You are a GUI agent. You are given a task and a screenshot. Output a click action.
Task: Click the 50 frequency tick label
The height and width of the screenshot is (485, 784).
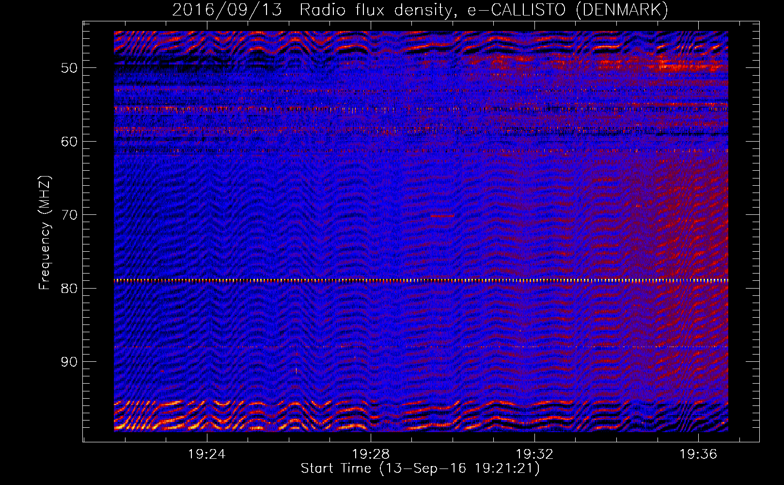(69, 68)
